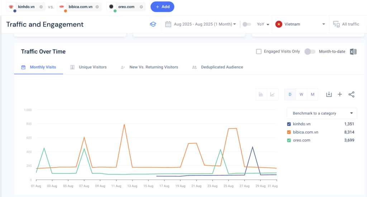This screenshot has height=197, width=367.
Task: Open the graduation cap learning icon
Action: click(153, 24)
